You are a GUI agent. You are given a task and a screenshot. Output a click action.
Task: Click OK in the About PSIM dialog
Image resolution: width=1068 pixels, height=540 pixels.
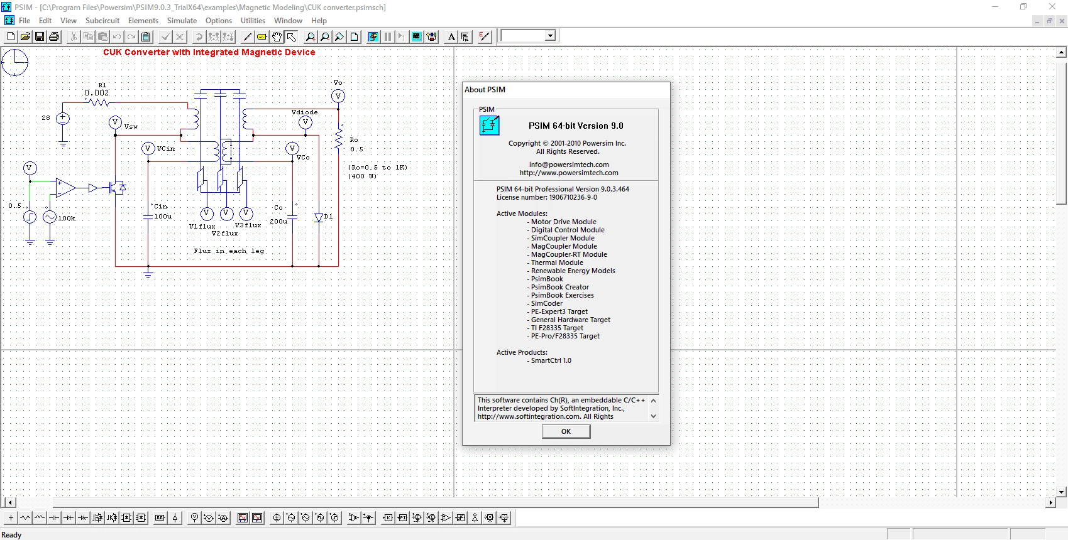pyautogui.click(x=566, y=431)
